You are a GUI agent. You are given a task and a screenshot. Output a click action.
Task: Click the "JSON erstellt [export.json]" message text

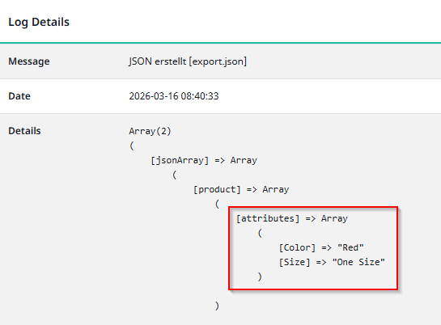tap(188, 61)
